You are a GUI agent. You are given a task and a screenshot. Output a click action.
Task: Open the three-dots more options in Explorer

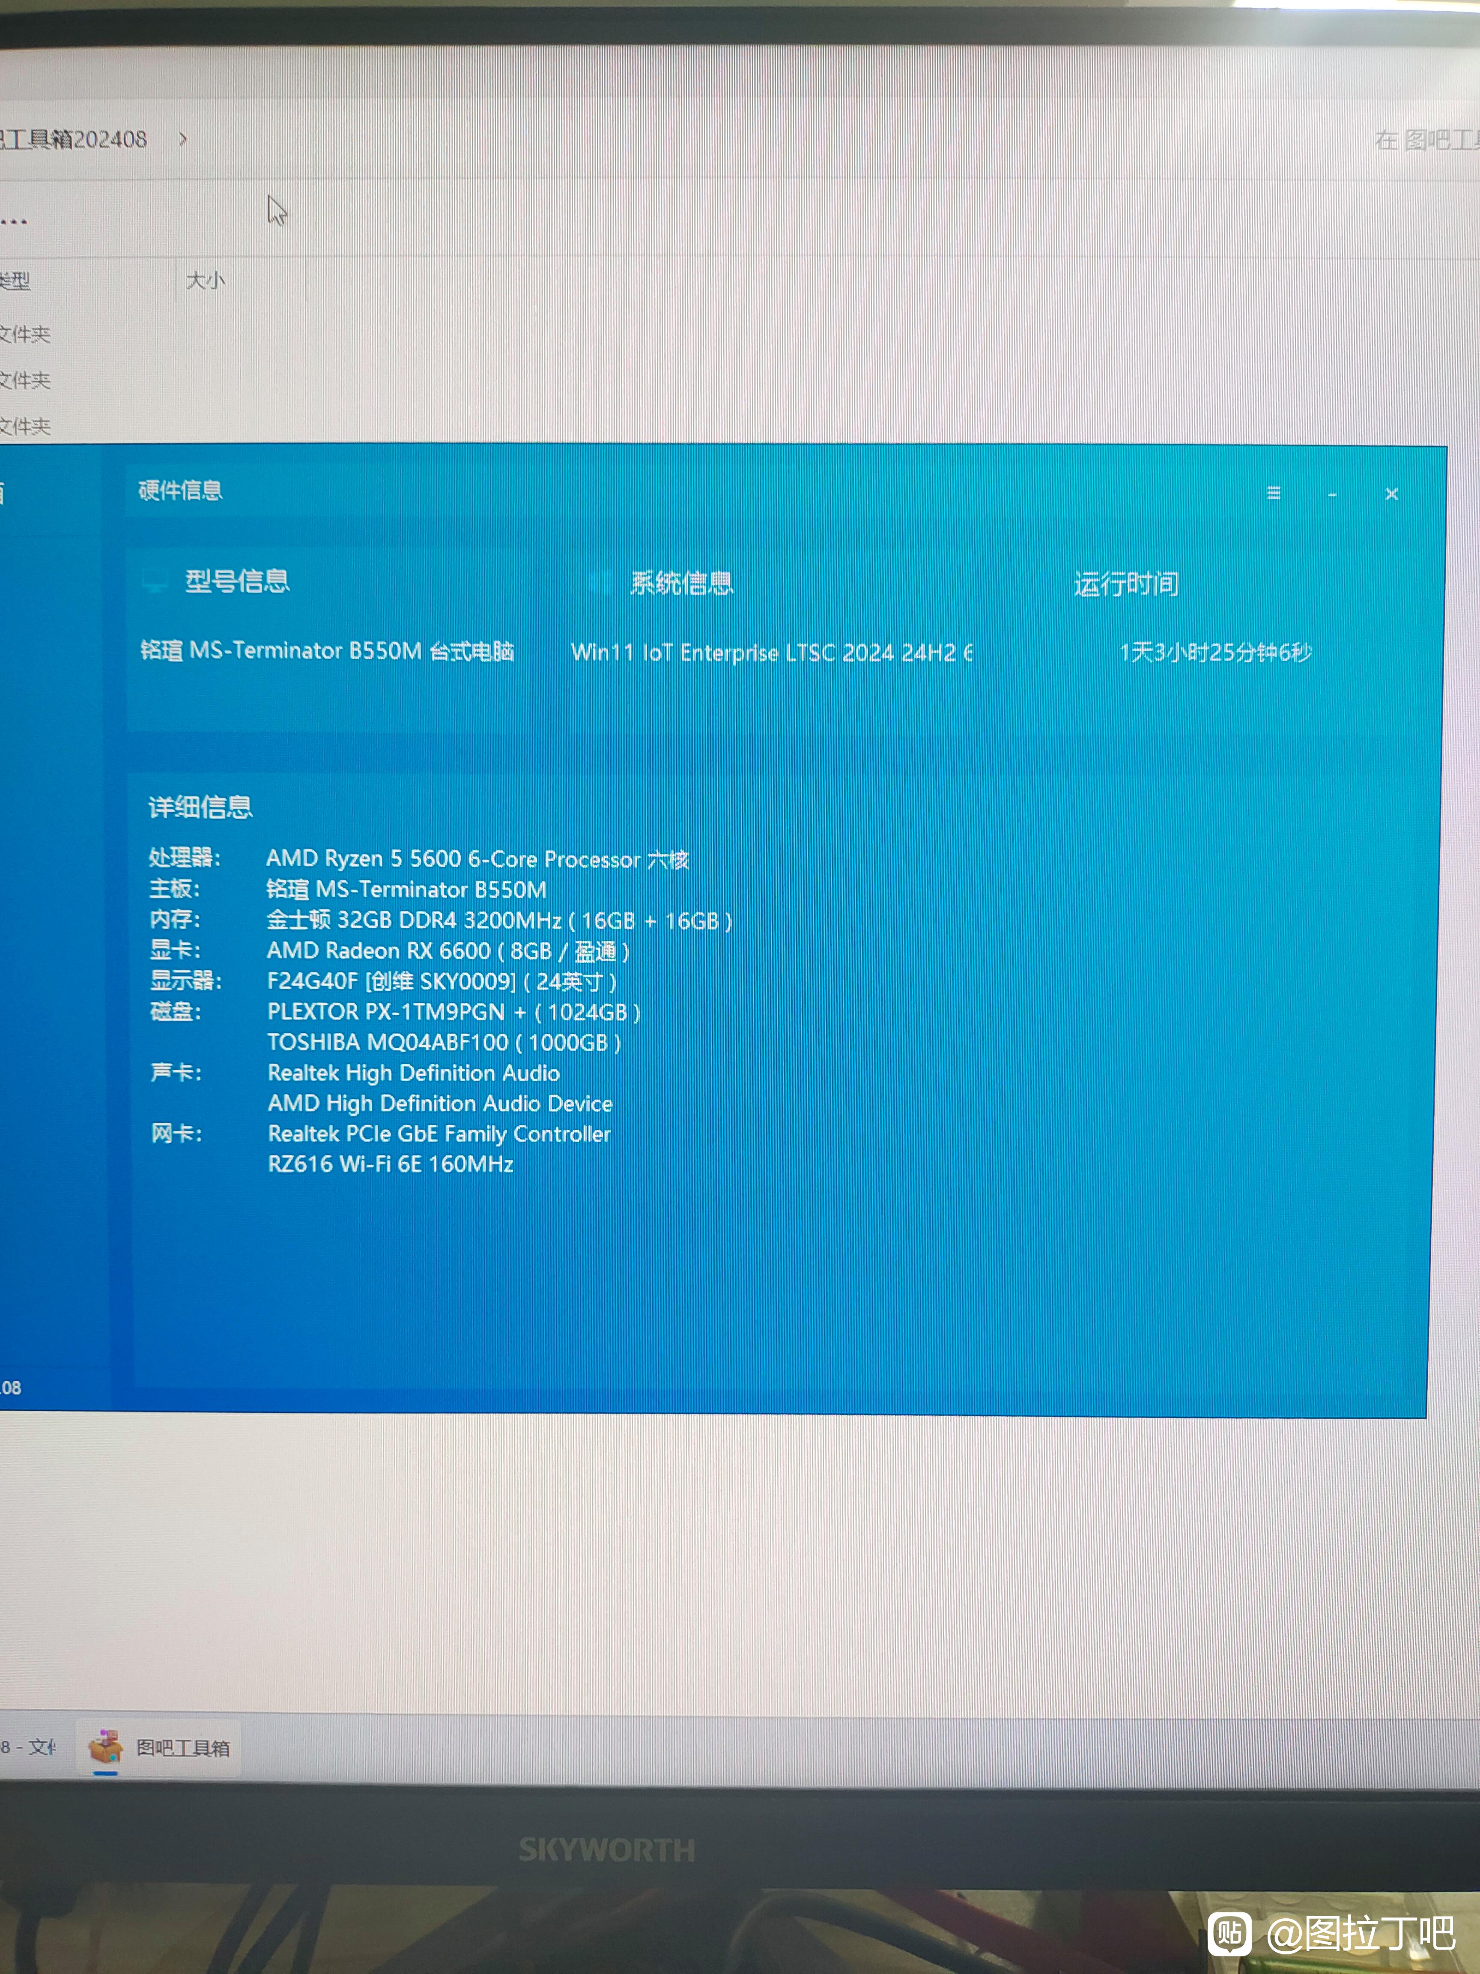[13, 221]
